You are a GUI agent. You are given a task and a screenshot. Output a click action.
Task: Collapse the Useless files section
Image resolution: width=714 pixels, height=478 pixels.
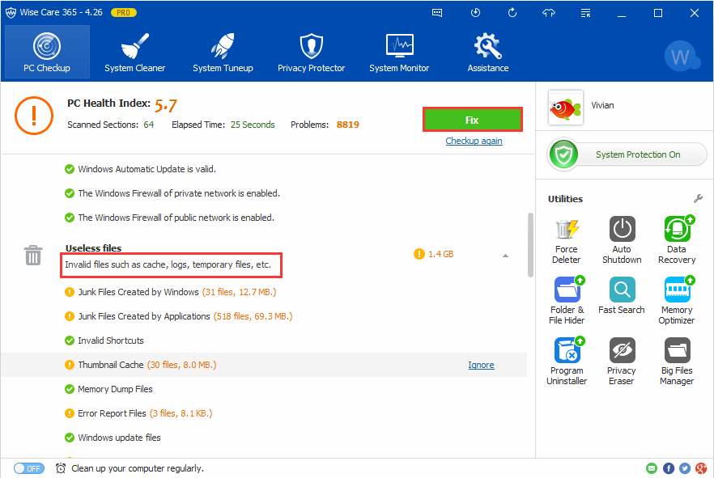[505, 256]
